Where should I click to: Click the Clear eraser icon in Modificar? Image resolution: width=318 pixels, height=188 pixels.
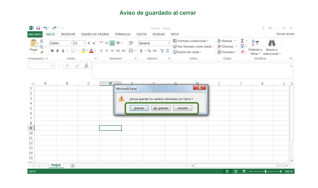click(243, 52)
